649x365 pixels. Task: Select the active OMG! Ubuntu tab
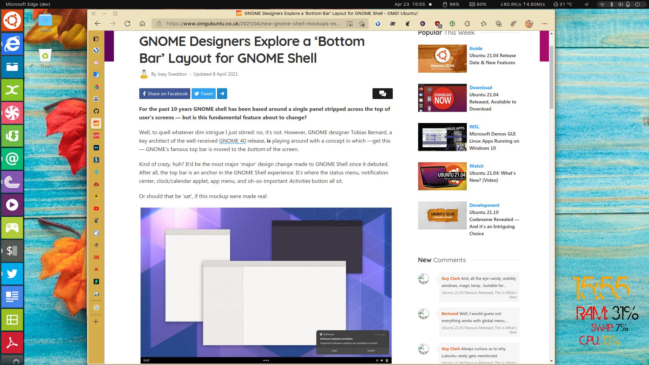[96, 123]
